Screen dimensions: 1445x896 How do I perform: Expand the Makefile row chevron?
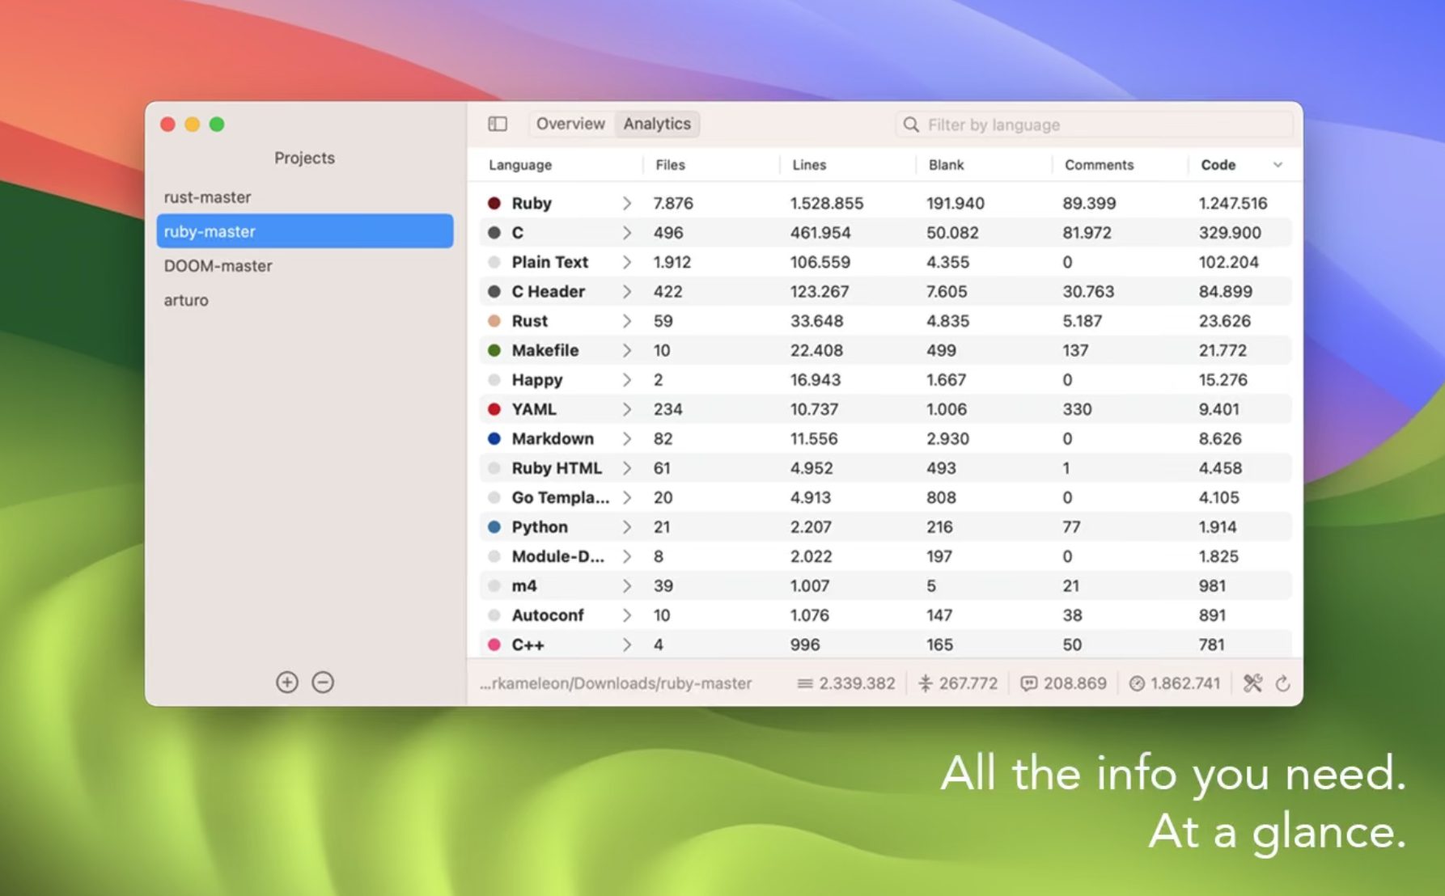click(626, 350)
